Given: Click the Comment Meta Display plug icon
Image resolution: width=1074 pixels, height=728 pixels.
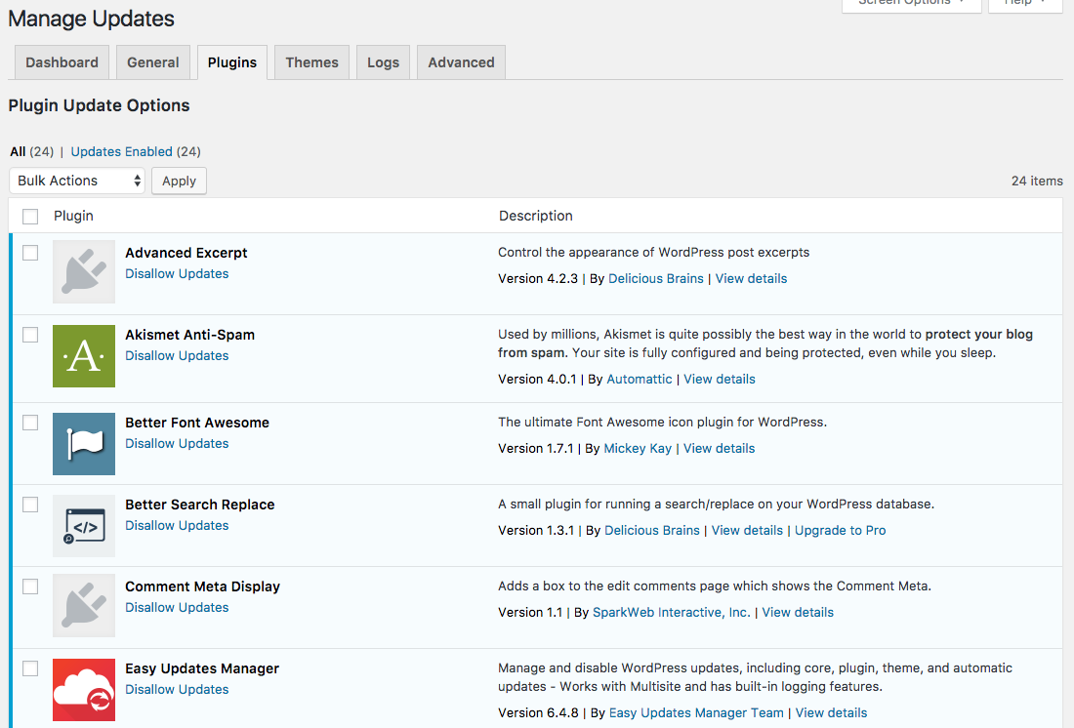Looking at the screenshot, I should (x=84, y=605).
